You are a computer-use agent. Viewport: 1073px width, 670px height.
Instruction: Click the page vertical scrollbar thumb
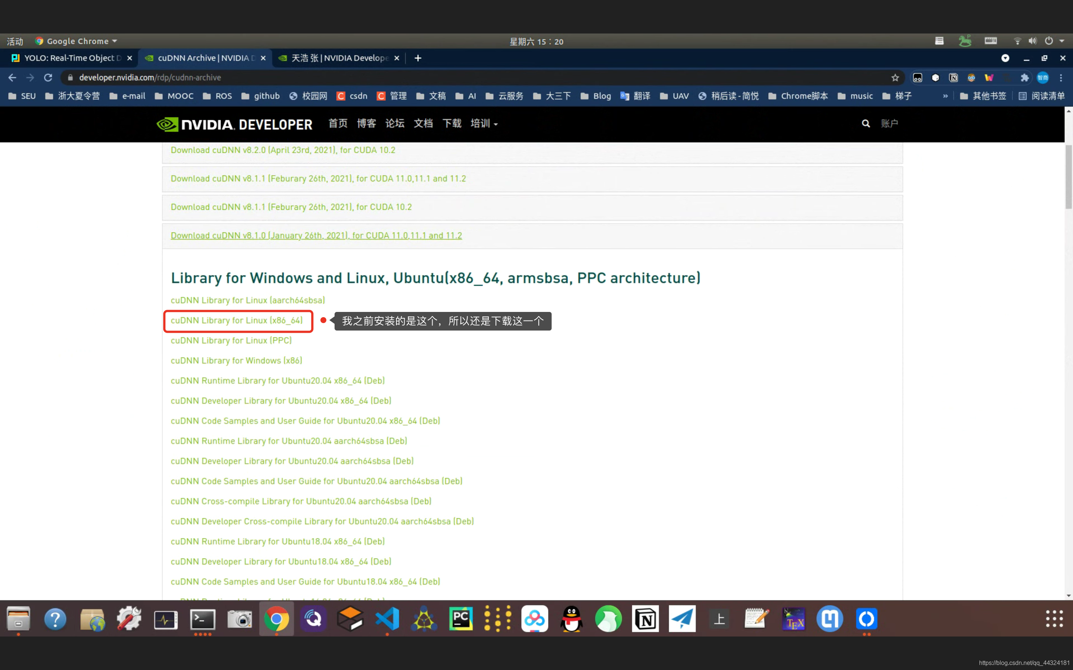(x=1069, y=176)
